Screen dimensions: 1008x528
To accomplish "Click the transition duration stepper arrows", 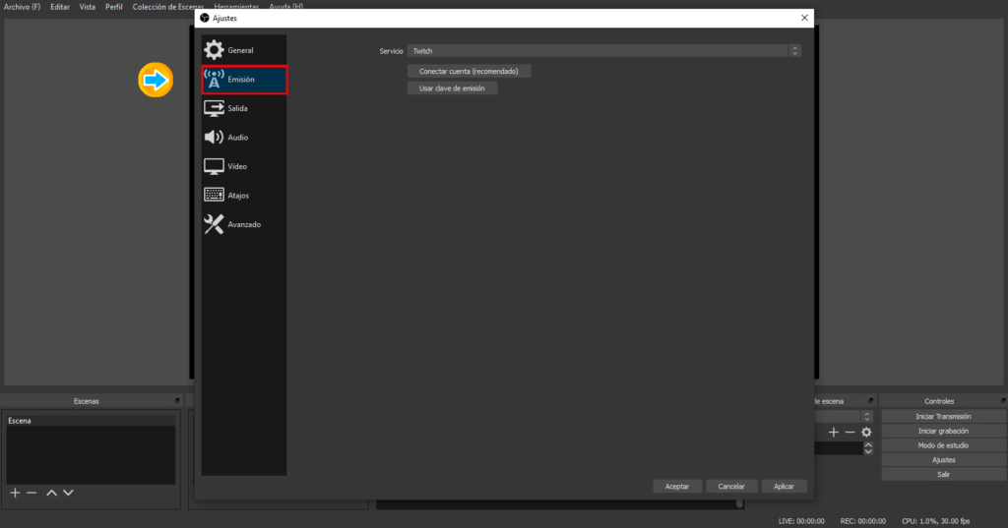I will pos(868,447).
